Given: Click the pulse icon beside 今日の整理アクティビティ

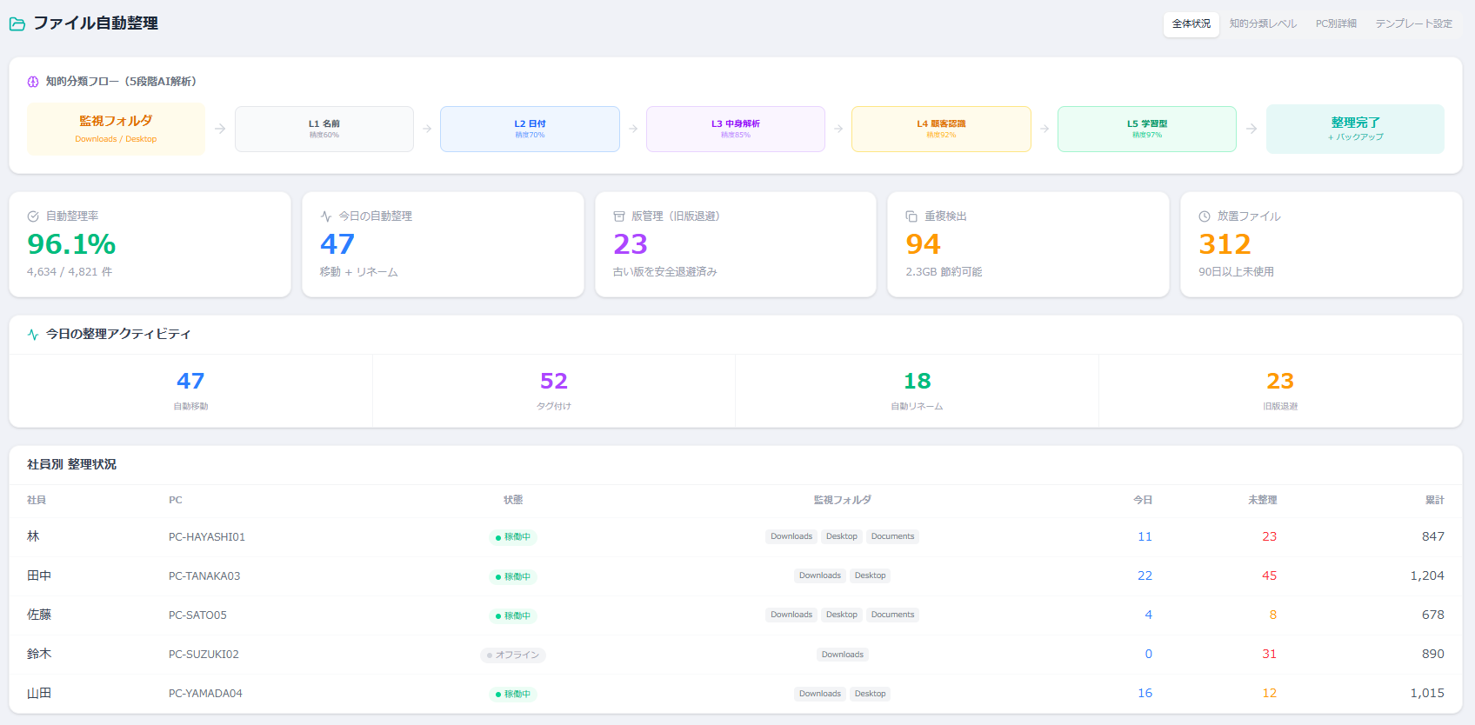Looking at the screenshot, I should point(33,335).
